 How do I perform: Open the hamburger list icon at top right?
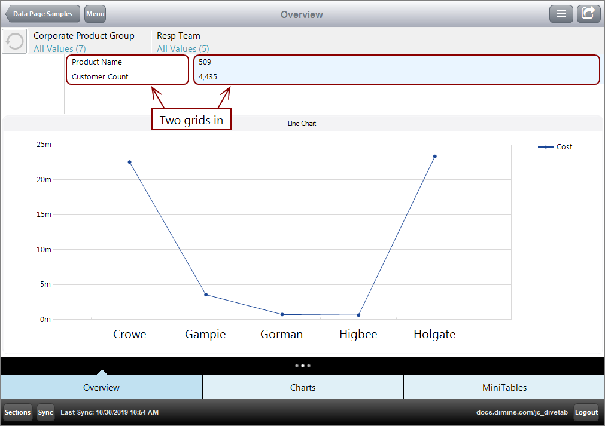point(561,13)
